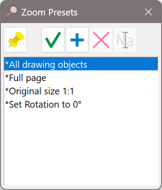Choose the *Original size 1:1 preset
The width and height of the screenshot is (162, 190).
pyautogui.click(x=81, y=91)
